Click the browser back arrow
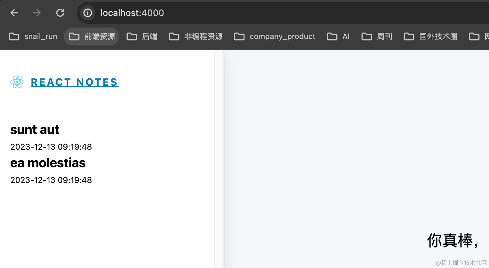Screen dimensions: 489x268 [x=14, y=13]
